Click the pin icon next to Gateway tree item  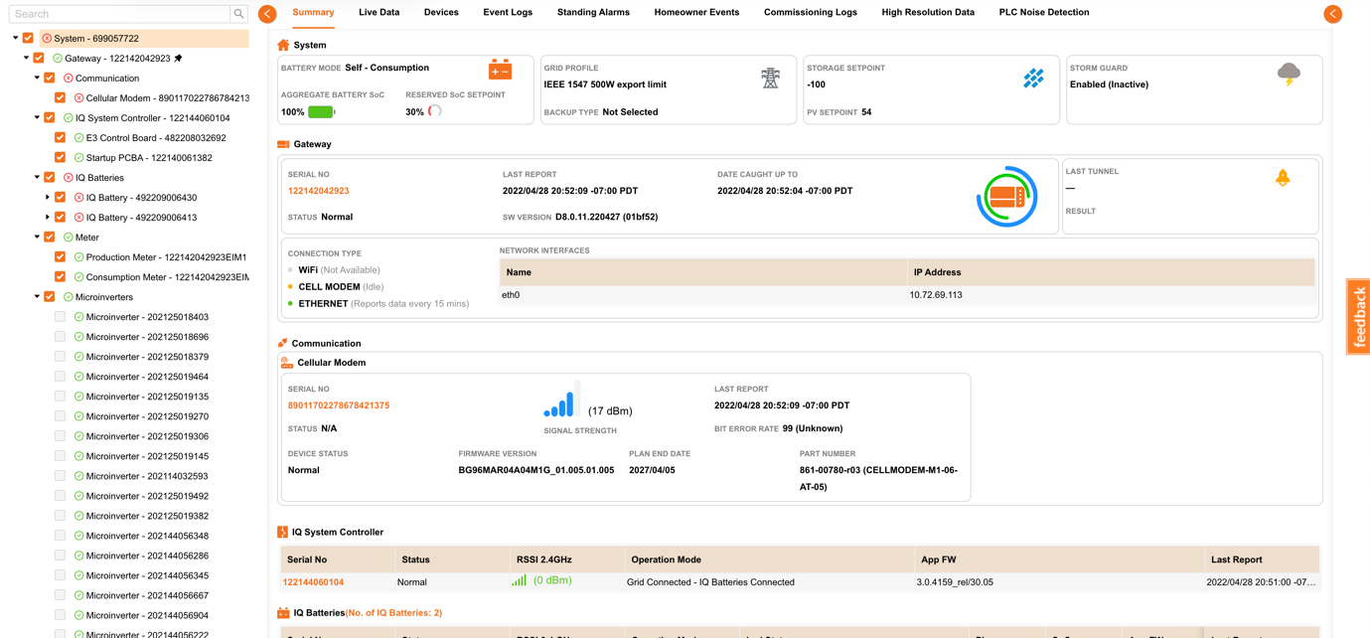[179, 59]
